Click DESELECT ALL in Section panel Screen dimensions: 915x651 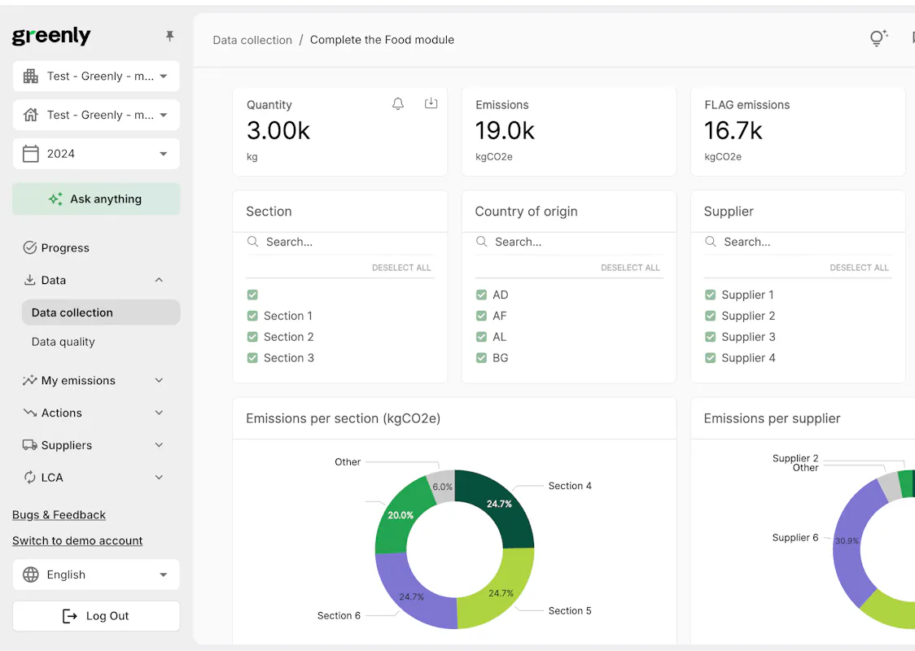[x=401, y=268]
